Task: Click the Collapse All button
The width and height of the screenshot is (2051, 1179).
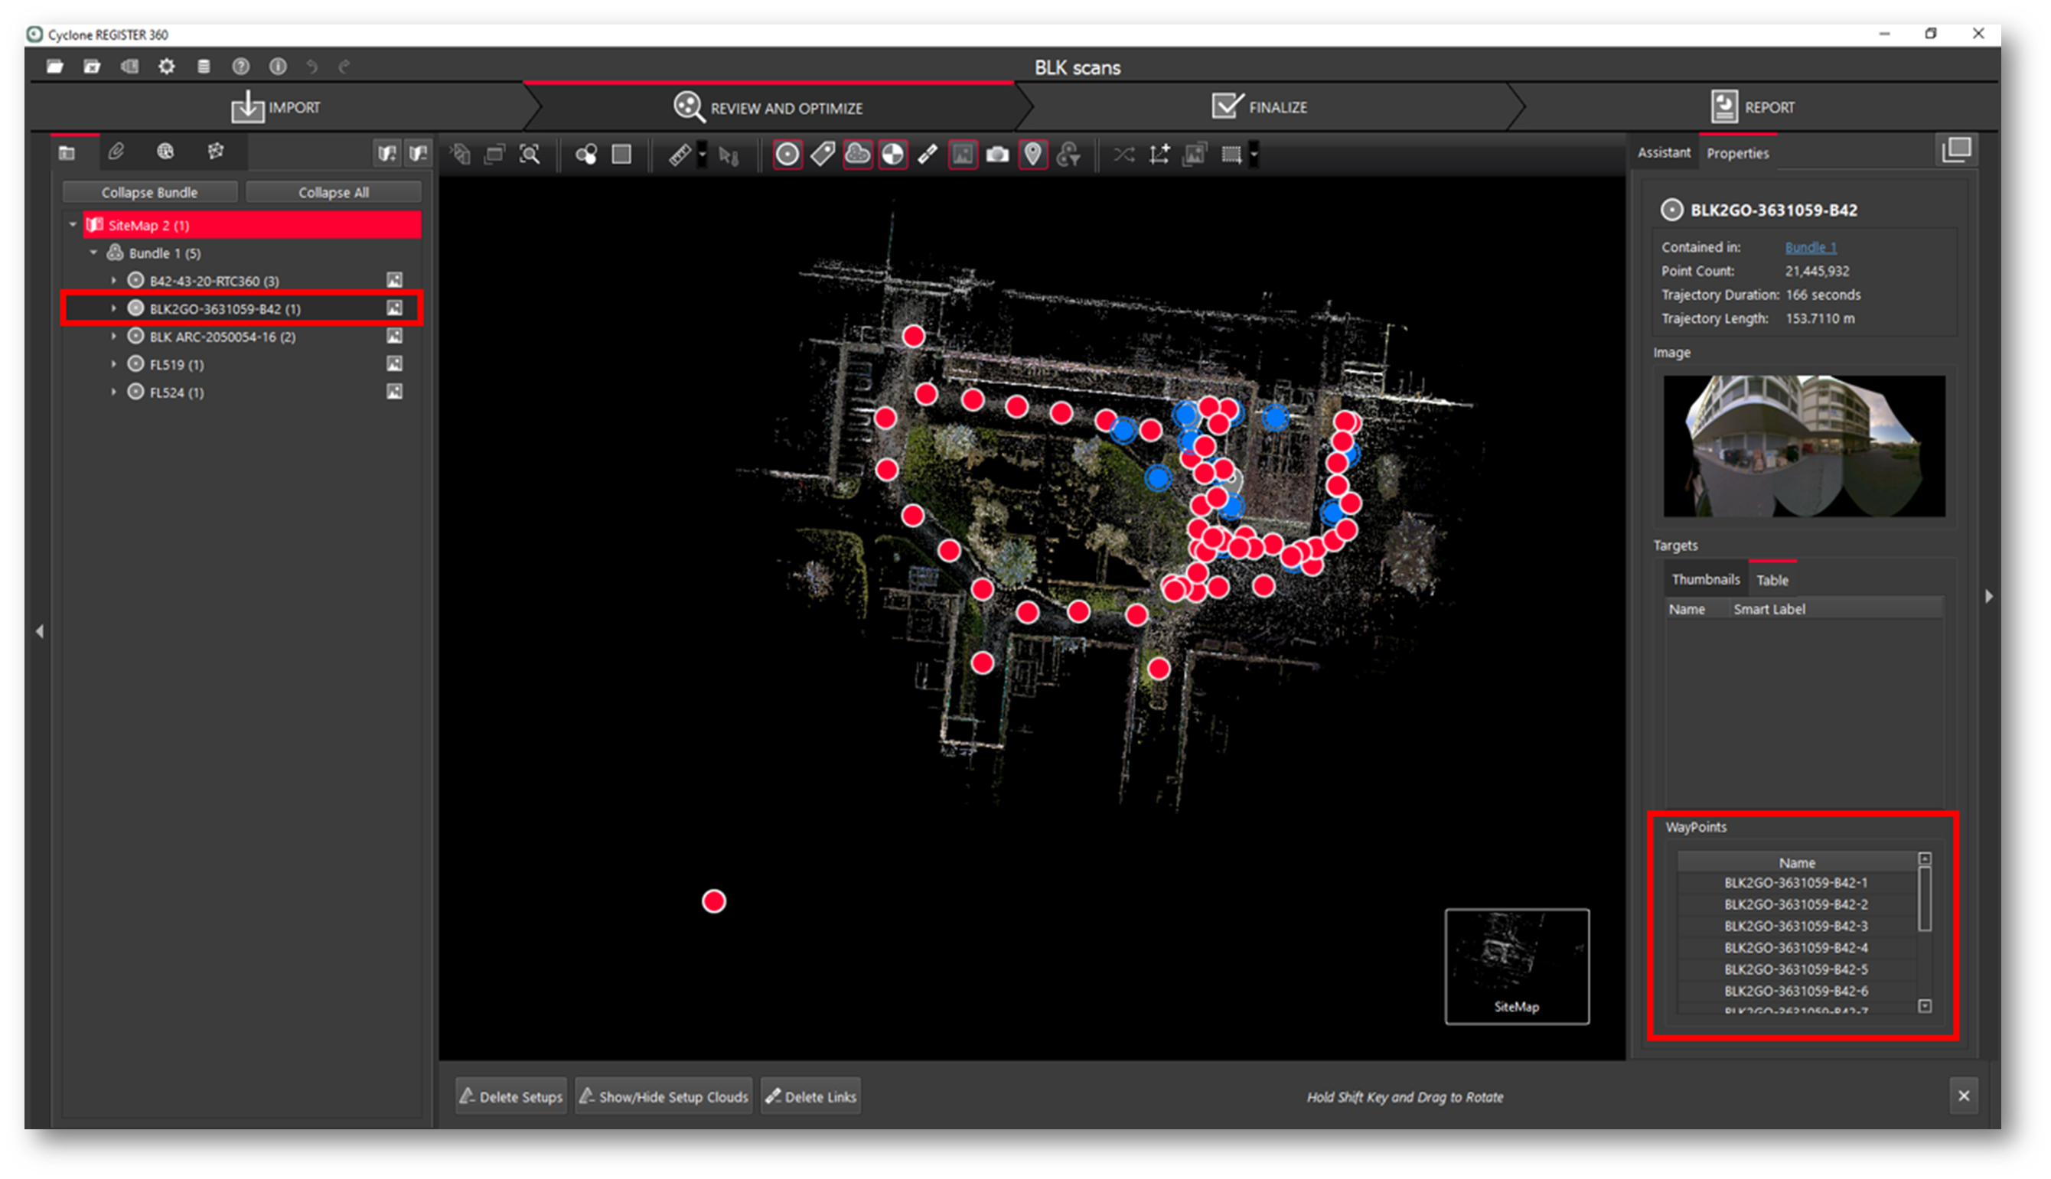Action: [x=333, y=192]
